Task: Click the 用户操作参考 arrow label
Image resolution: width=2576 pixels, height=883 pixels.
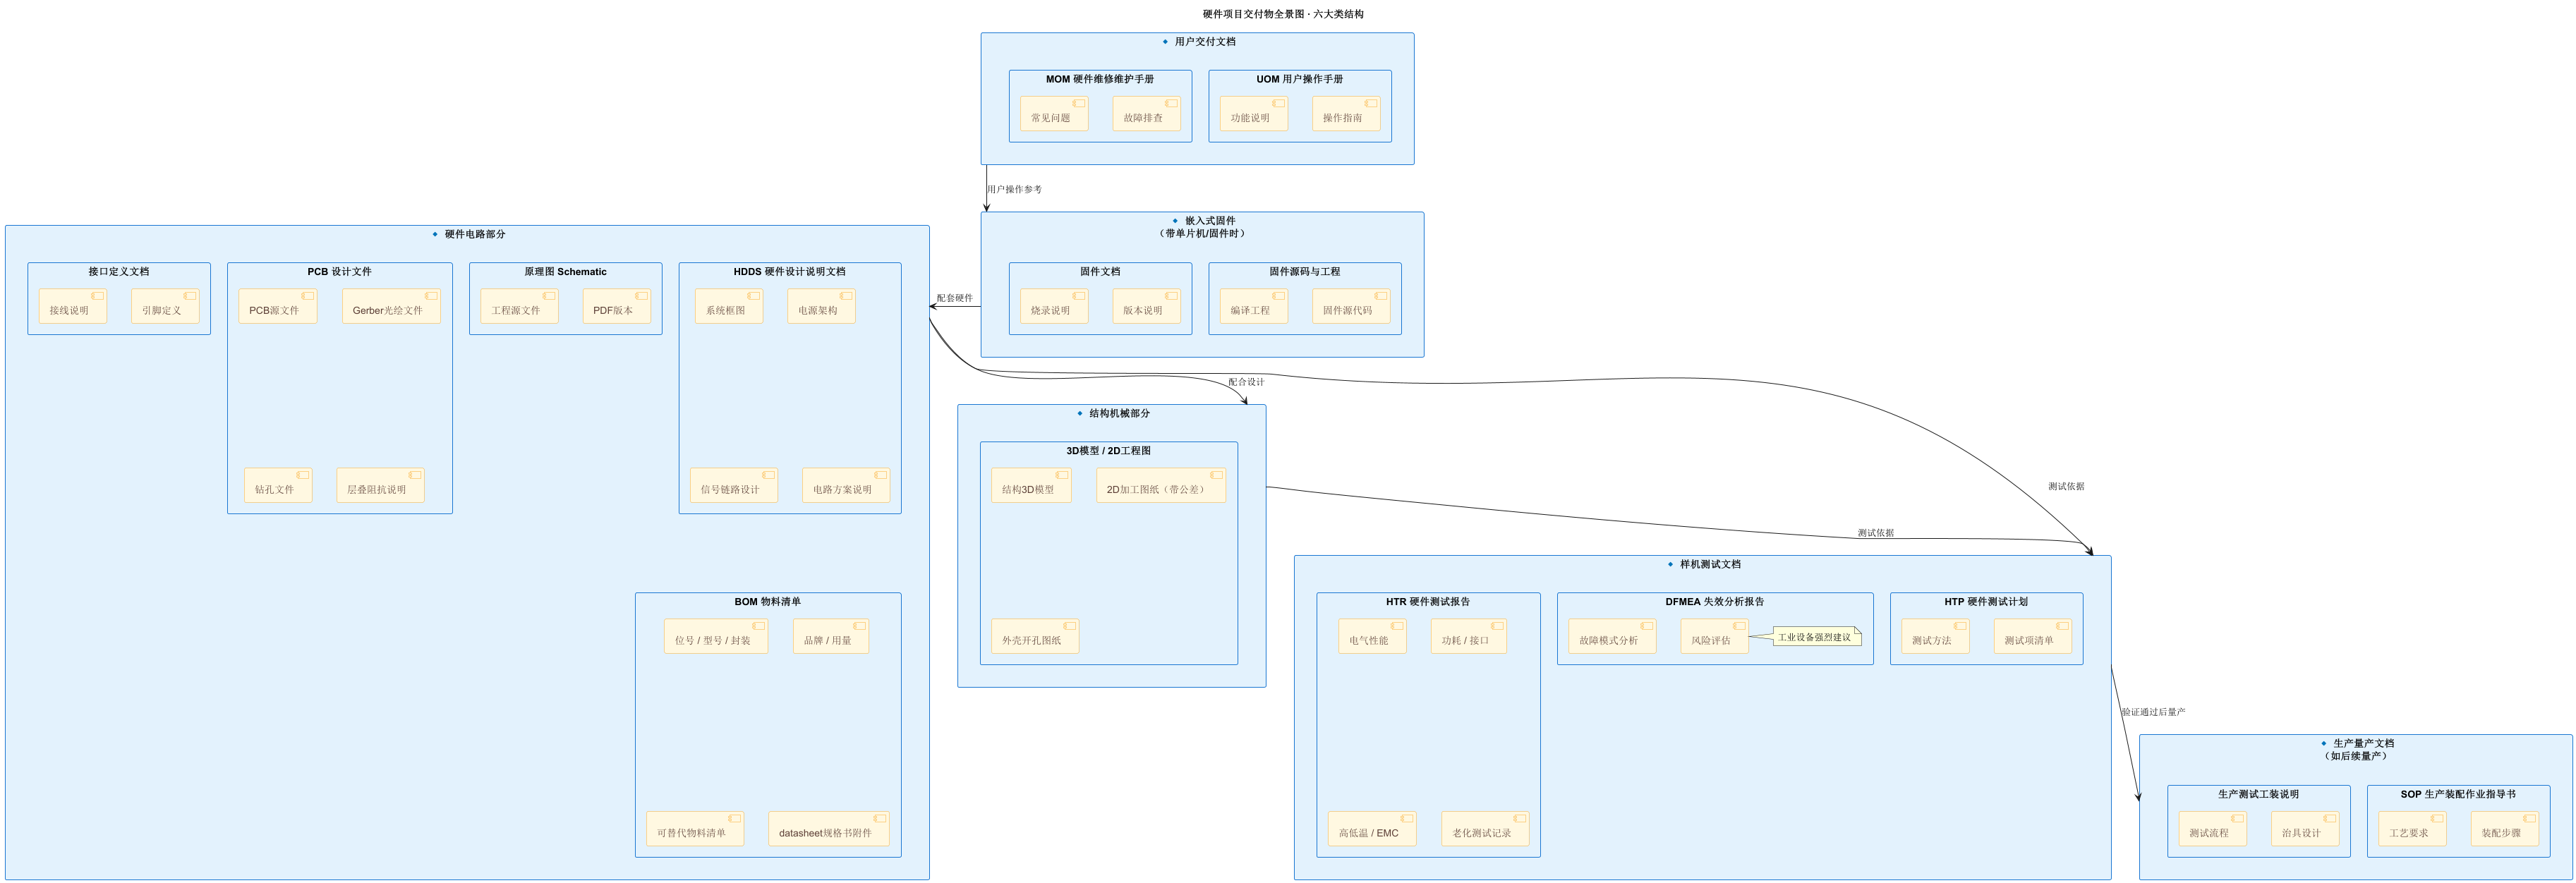Action: pyautogui.click(x=1014, y=189)
